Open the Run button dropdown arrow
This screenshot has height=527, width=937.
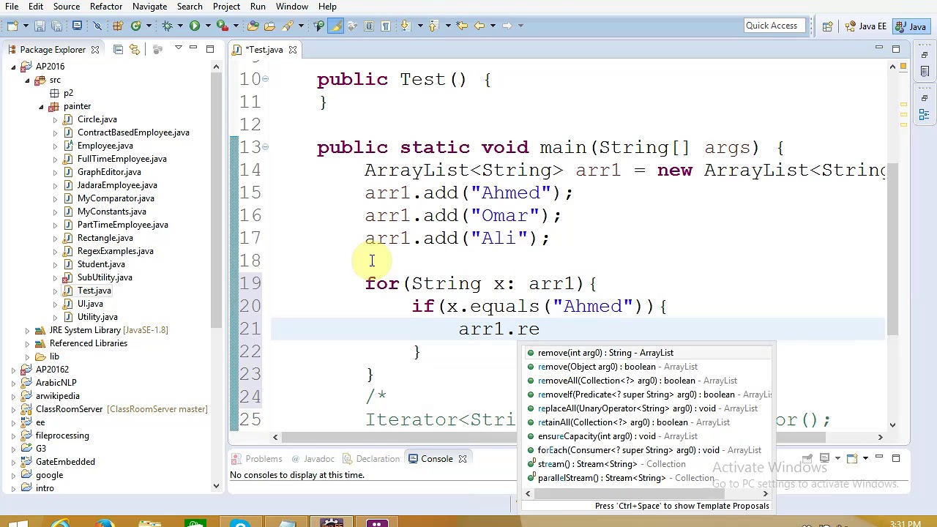click(x=208, y=26)
